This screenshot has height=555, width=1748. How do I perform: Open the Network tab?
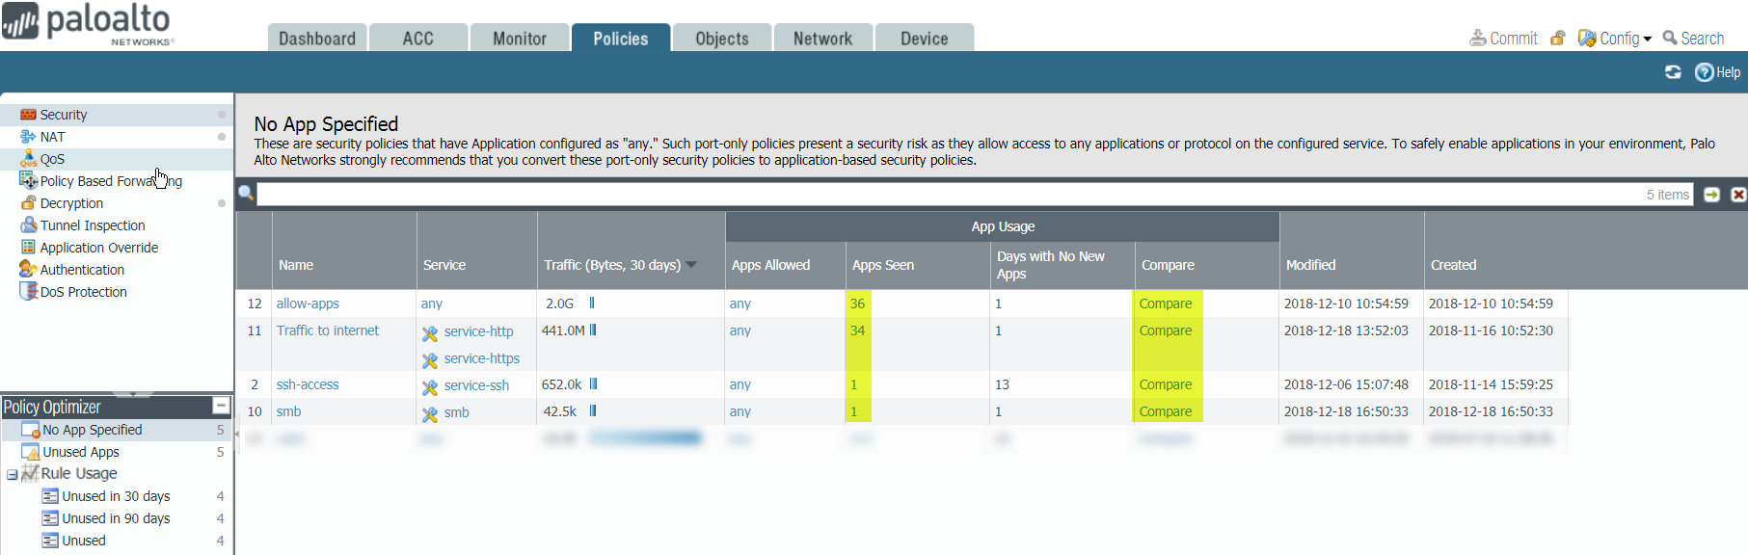[823, 38]
